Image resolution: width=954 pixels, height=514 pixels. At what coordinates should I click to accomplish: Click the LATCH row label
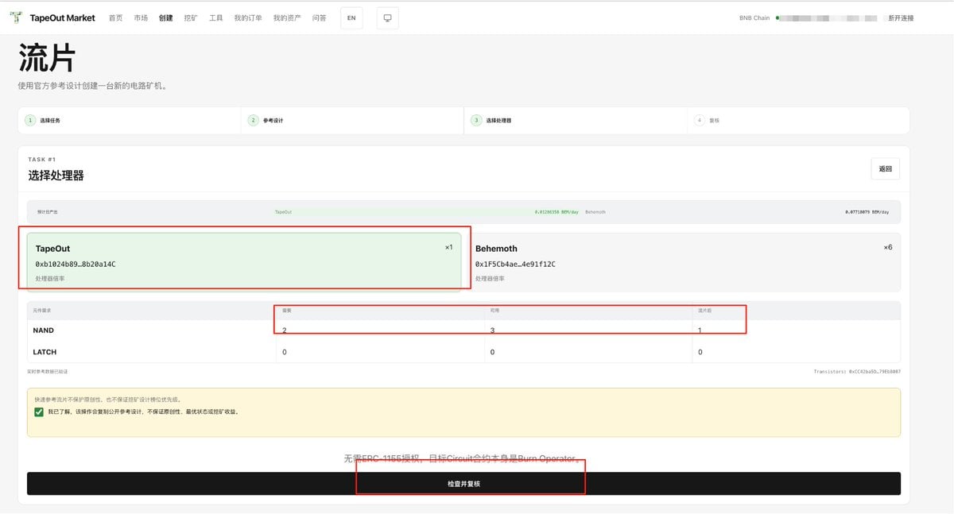pos(45,352)
